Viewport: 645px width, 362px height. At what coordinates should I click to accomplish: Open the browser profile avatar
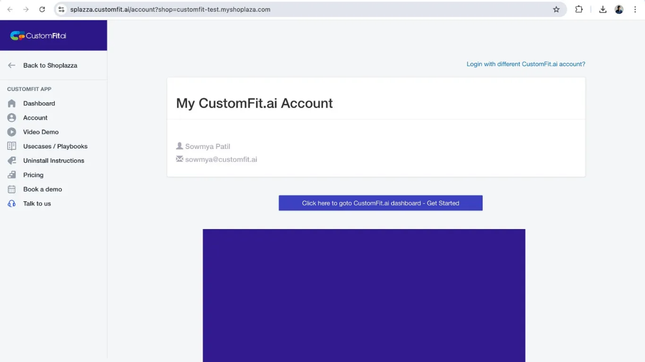click(619, 9)
